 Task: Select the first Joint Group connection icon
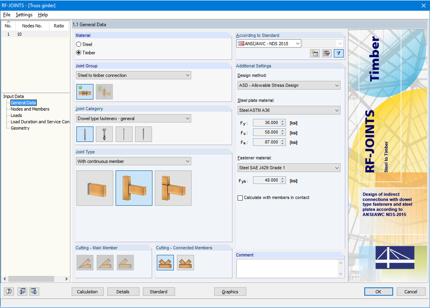tap(85, 91)
